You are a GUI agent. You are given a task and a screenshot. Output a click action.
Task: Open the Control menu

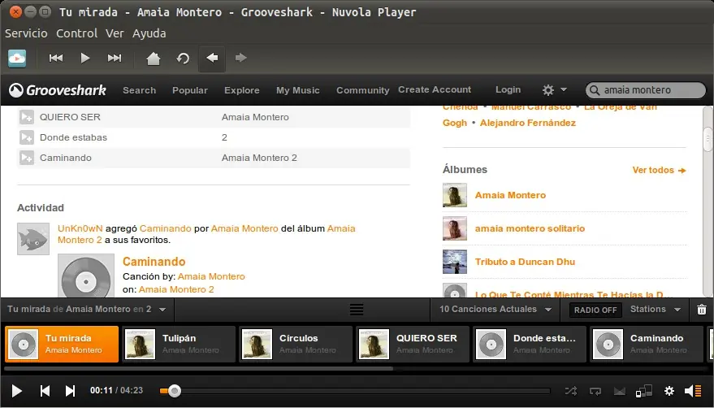(x=76, y=33)
